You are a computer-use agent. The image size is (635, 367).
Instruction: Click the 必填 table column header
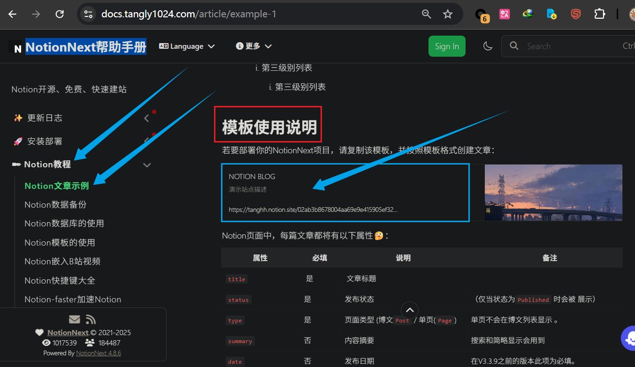pos(320,258)
